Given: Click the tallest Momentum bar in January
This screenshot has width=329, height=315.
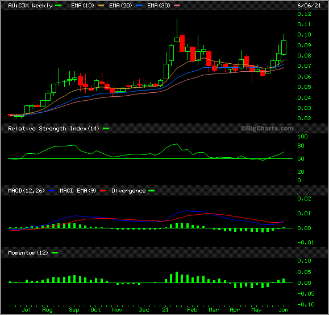Looking at the screenshot, I should (177, 277).
